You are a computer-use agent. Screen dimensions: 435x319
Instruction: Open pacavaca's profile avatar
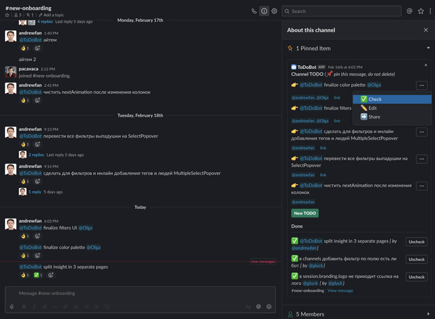tap(10, 72)
